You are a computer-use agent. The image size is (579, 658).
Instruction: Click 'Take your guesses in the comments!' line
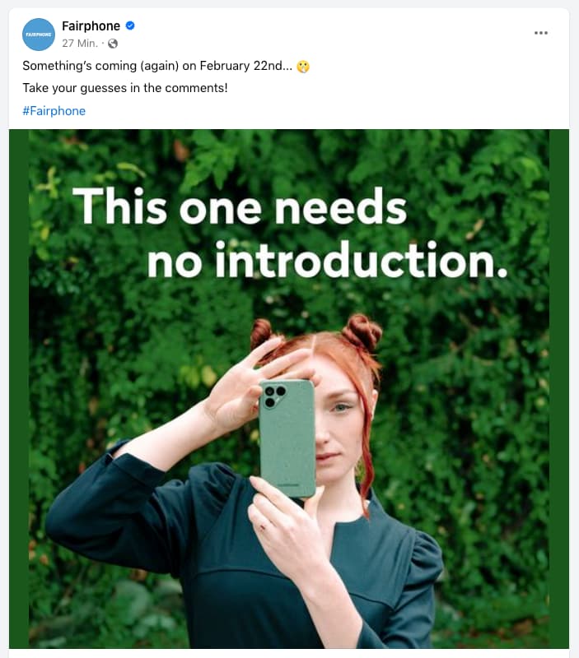(x=125, y=88)
